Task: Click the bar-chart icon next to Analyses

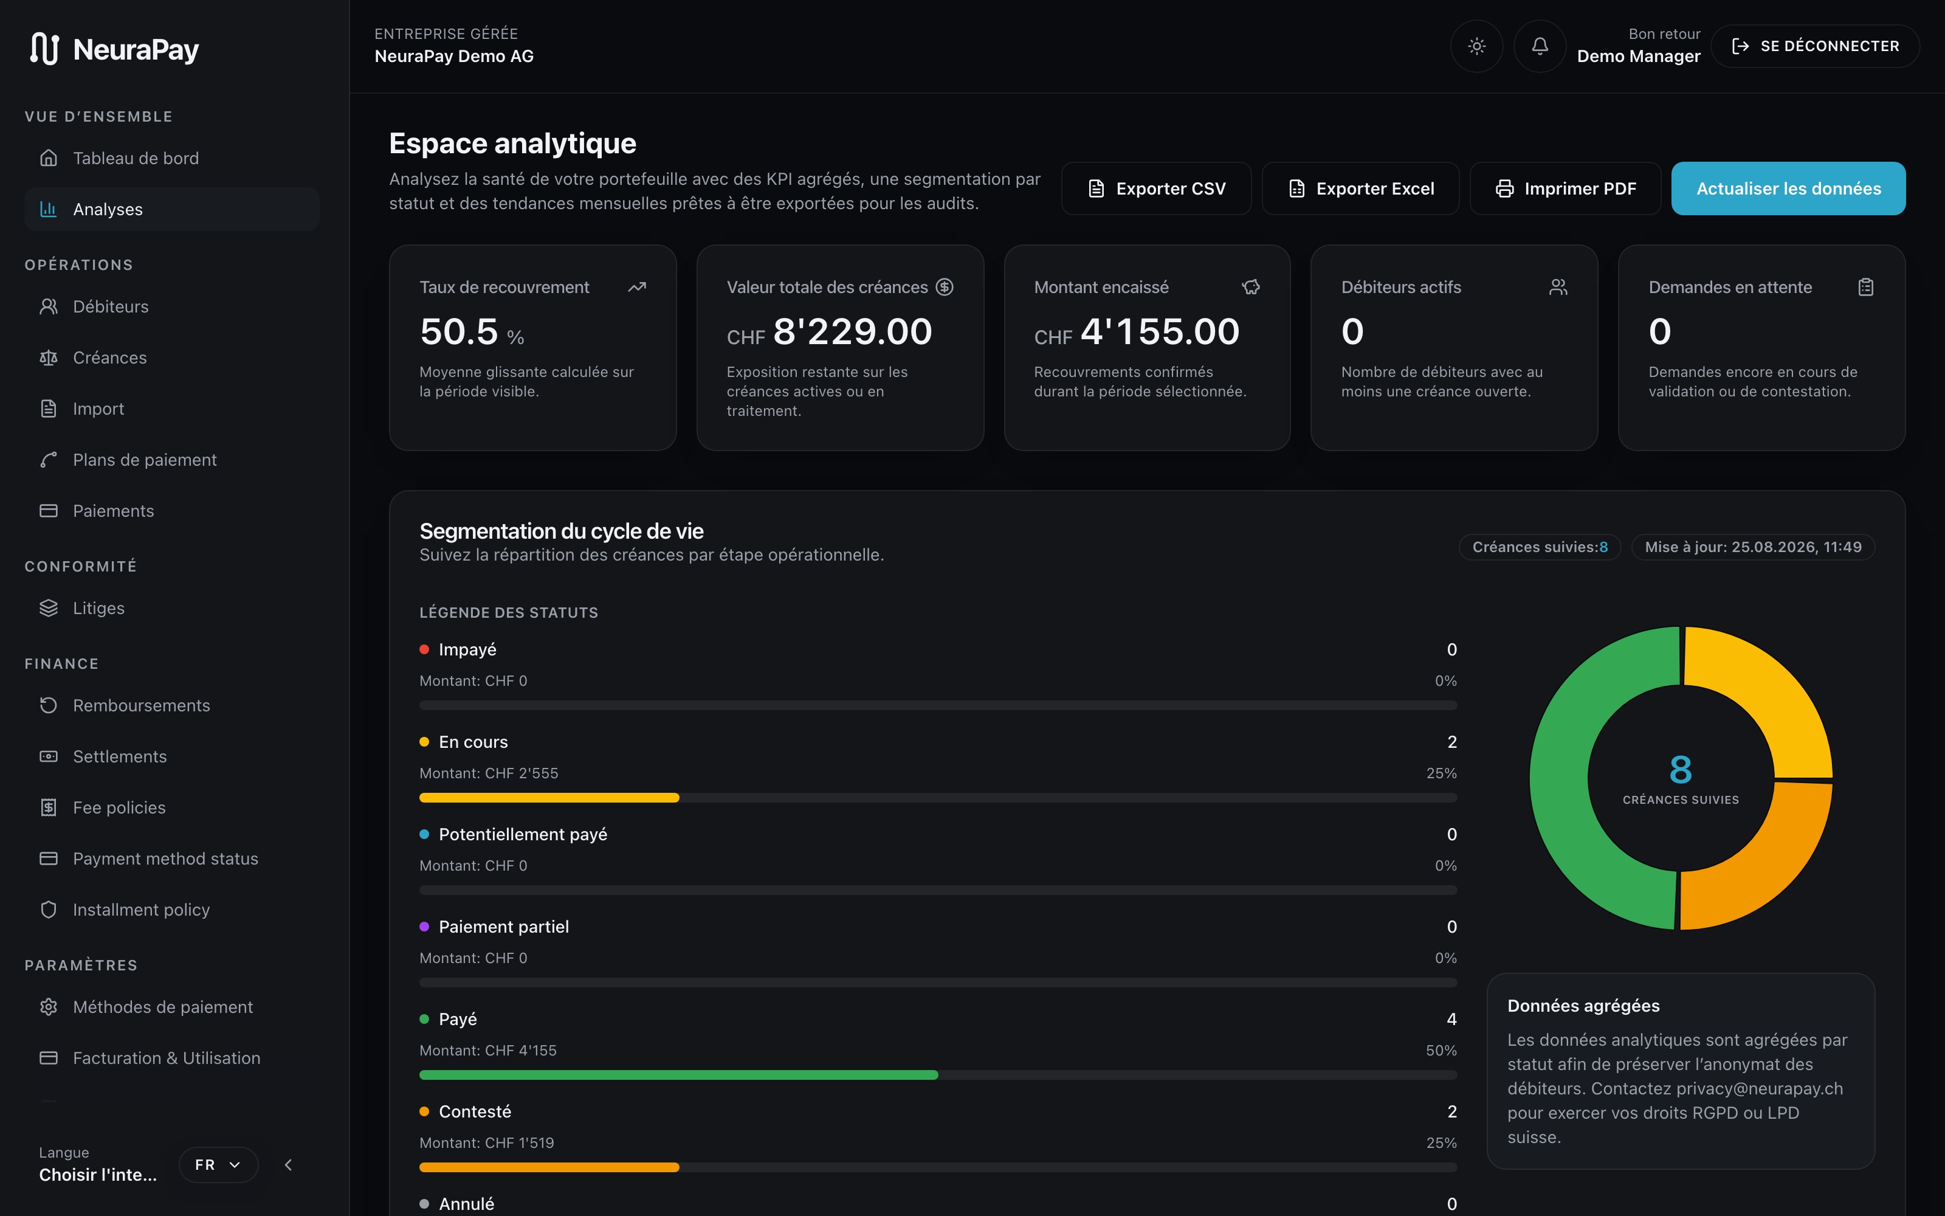Action: pyautogui.click(x=49, y=209)
